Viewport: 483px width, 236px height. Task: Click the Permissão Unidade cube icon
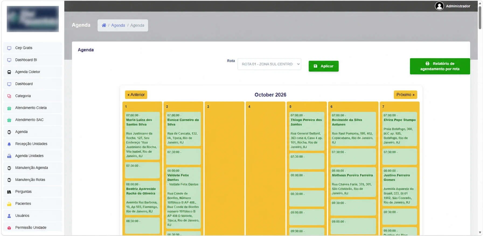click(x=9, y=228)
